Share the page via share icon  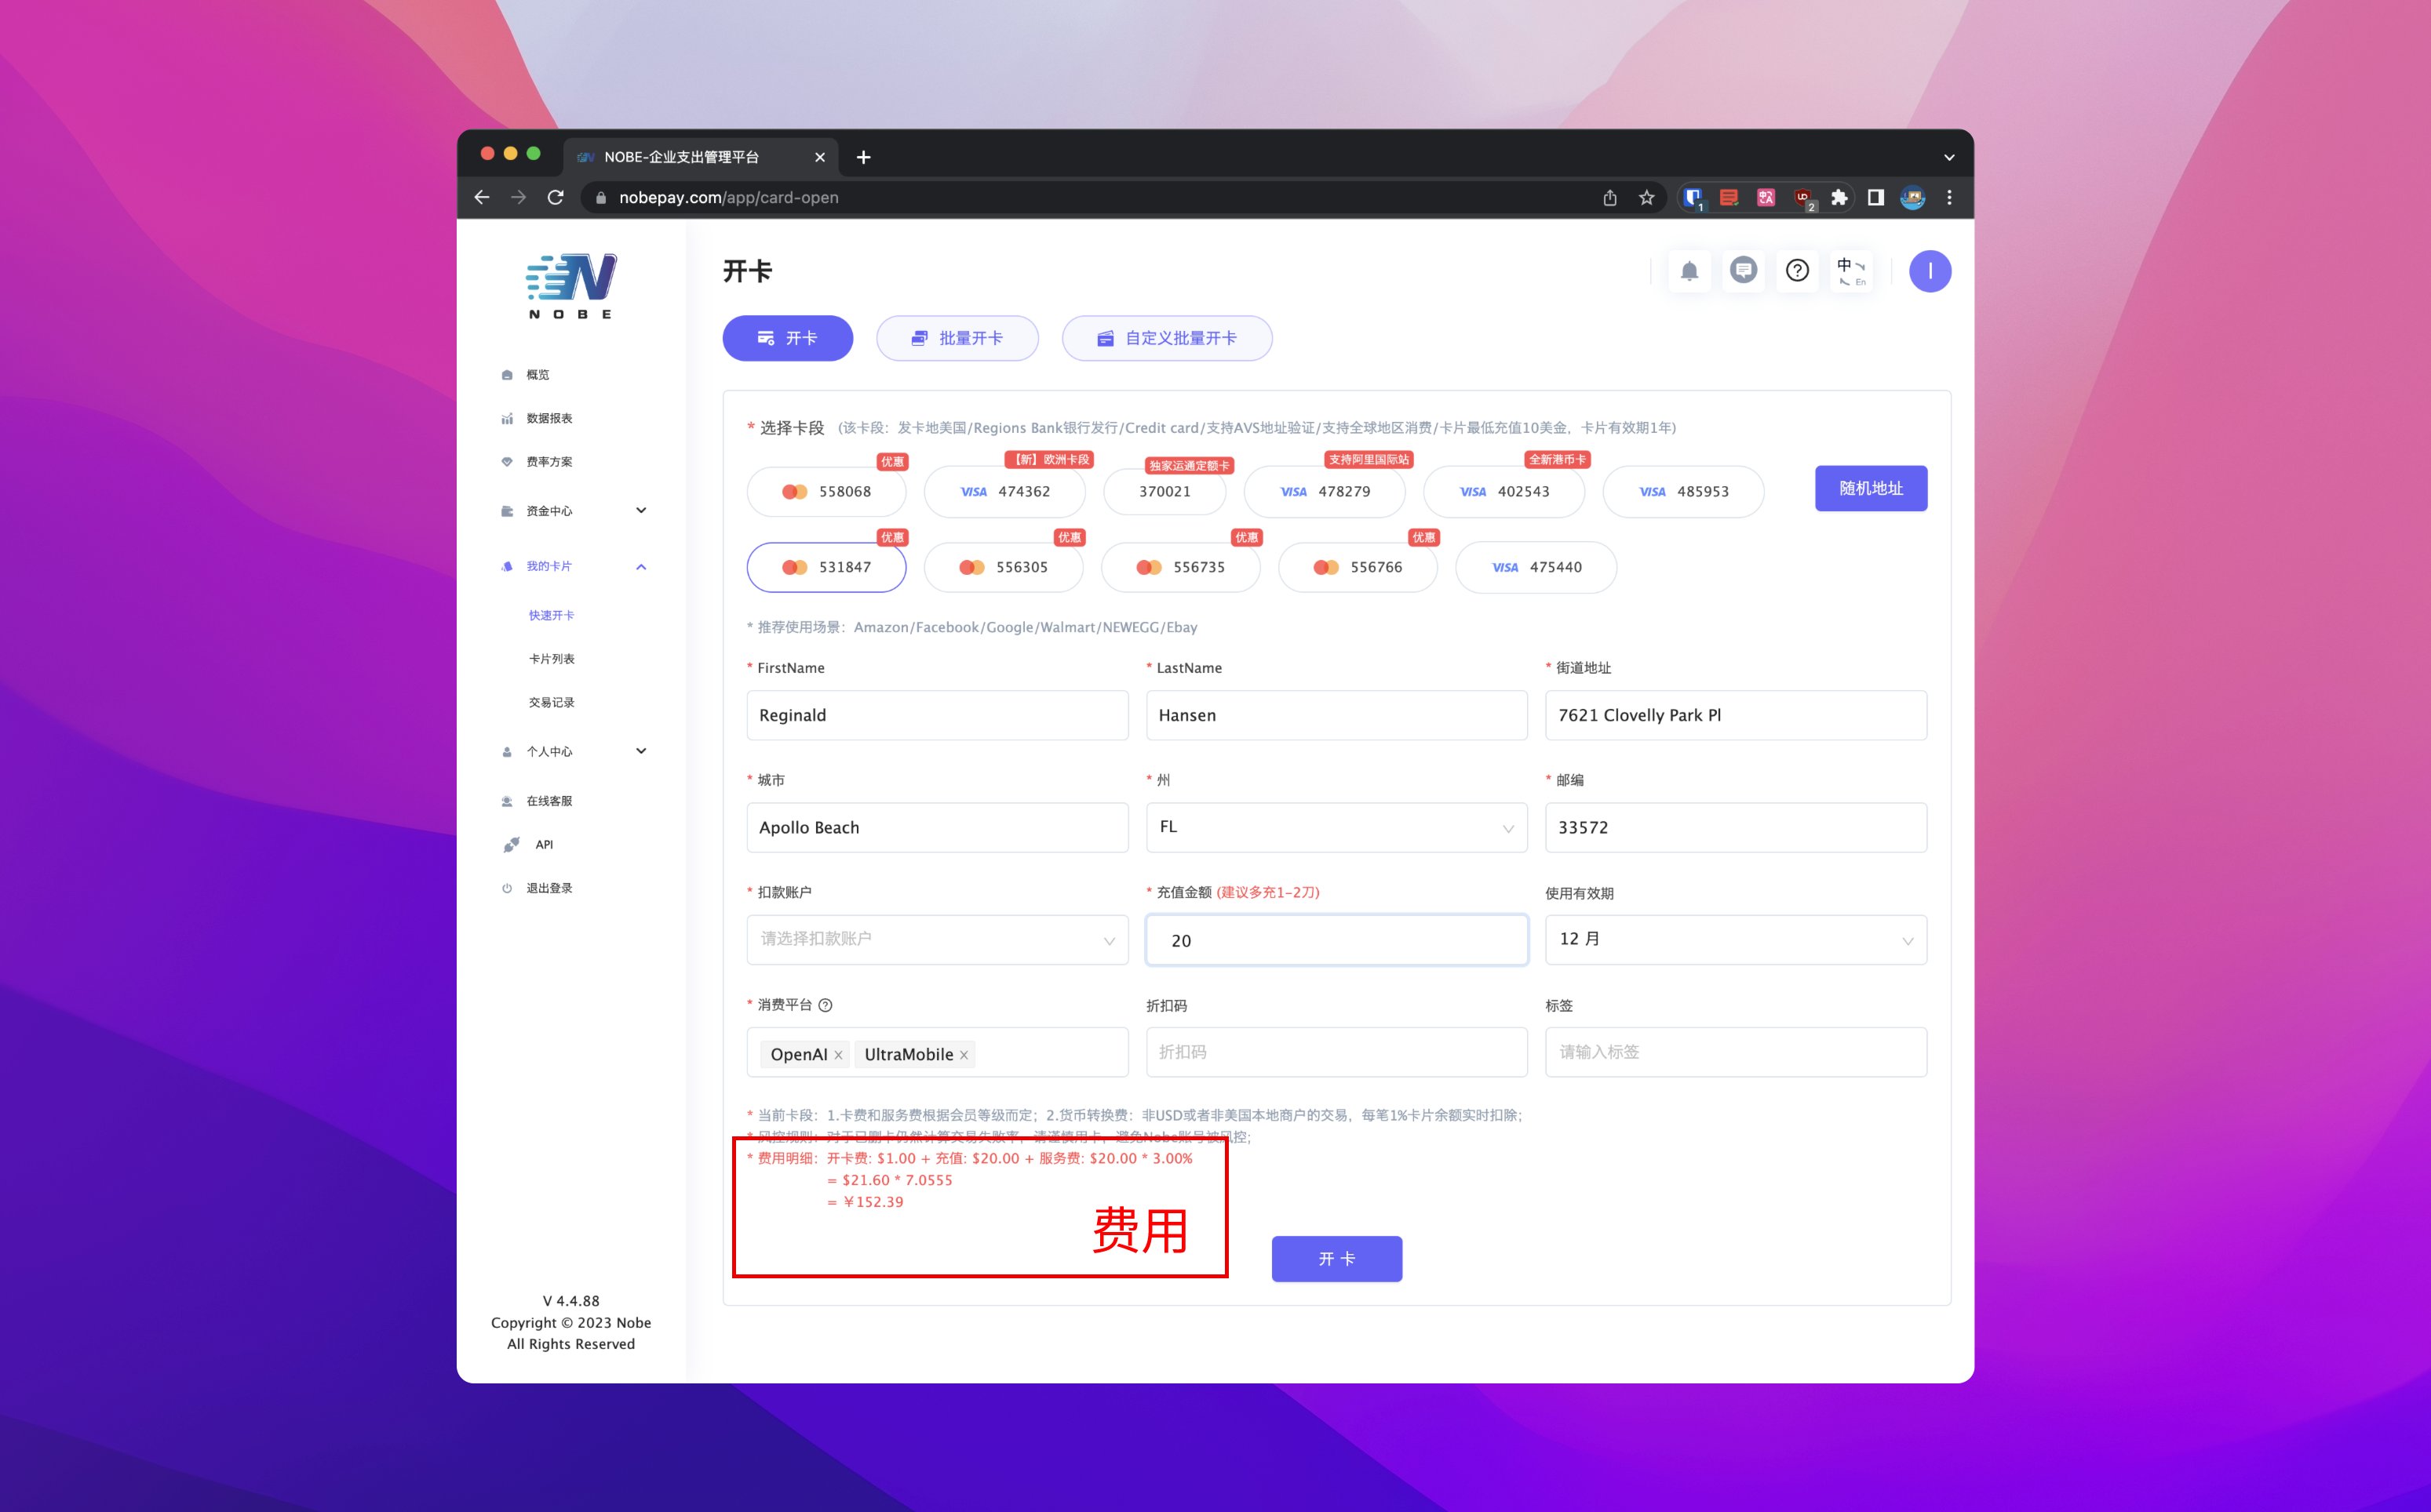tap(1609, 198)
